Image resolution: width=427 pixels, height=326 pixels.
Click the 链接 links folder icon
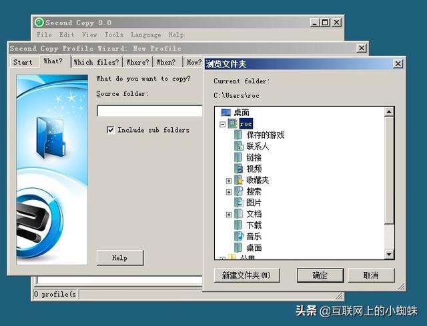coord(238,157)
